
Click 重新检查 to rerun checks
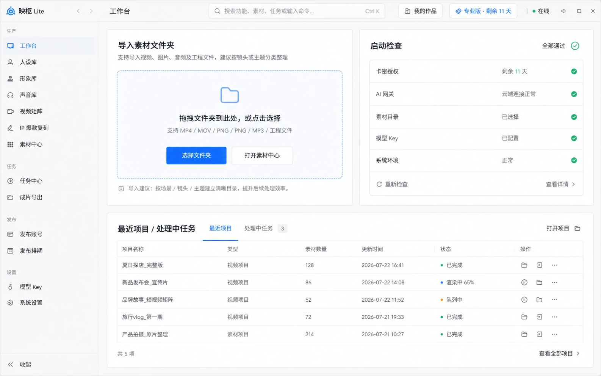pyautogui.click(x=392, y=184)
